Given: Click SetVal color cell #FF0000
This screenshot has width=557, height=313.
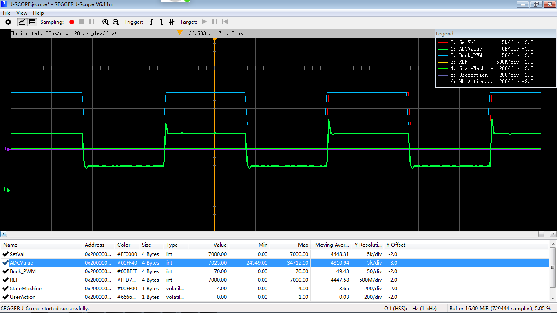Looking at the screenshot, I should (127, 254).
